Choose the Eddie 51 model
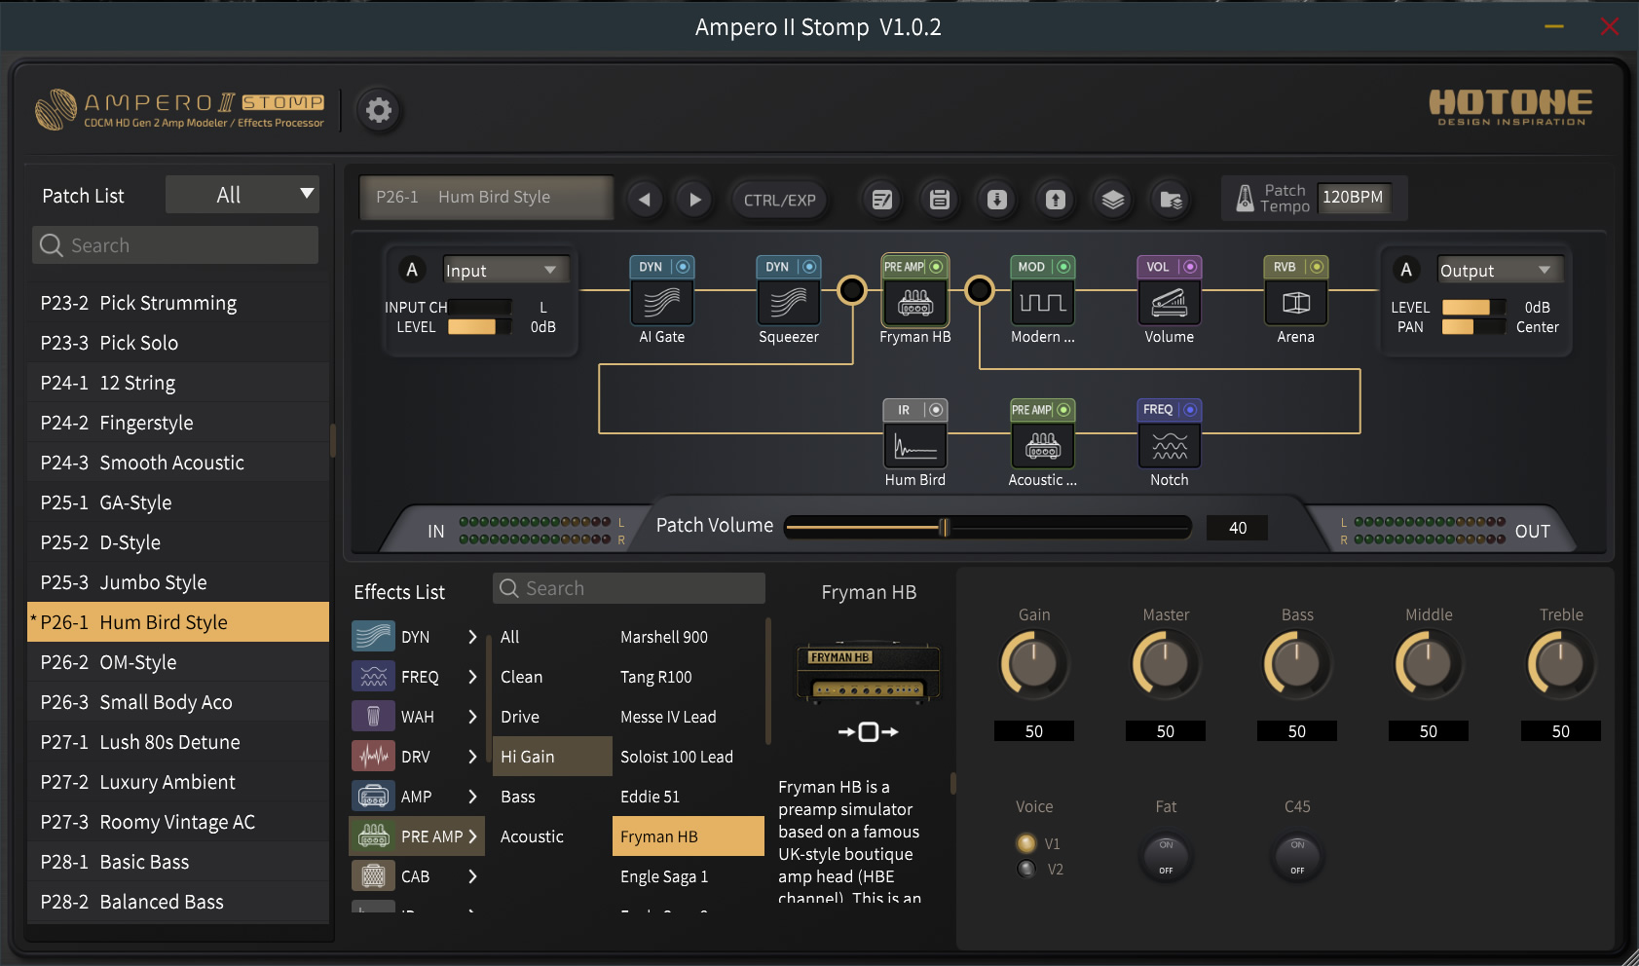The image size is (1639, 966). point(689,797)
